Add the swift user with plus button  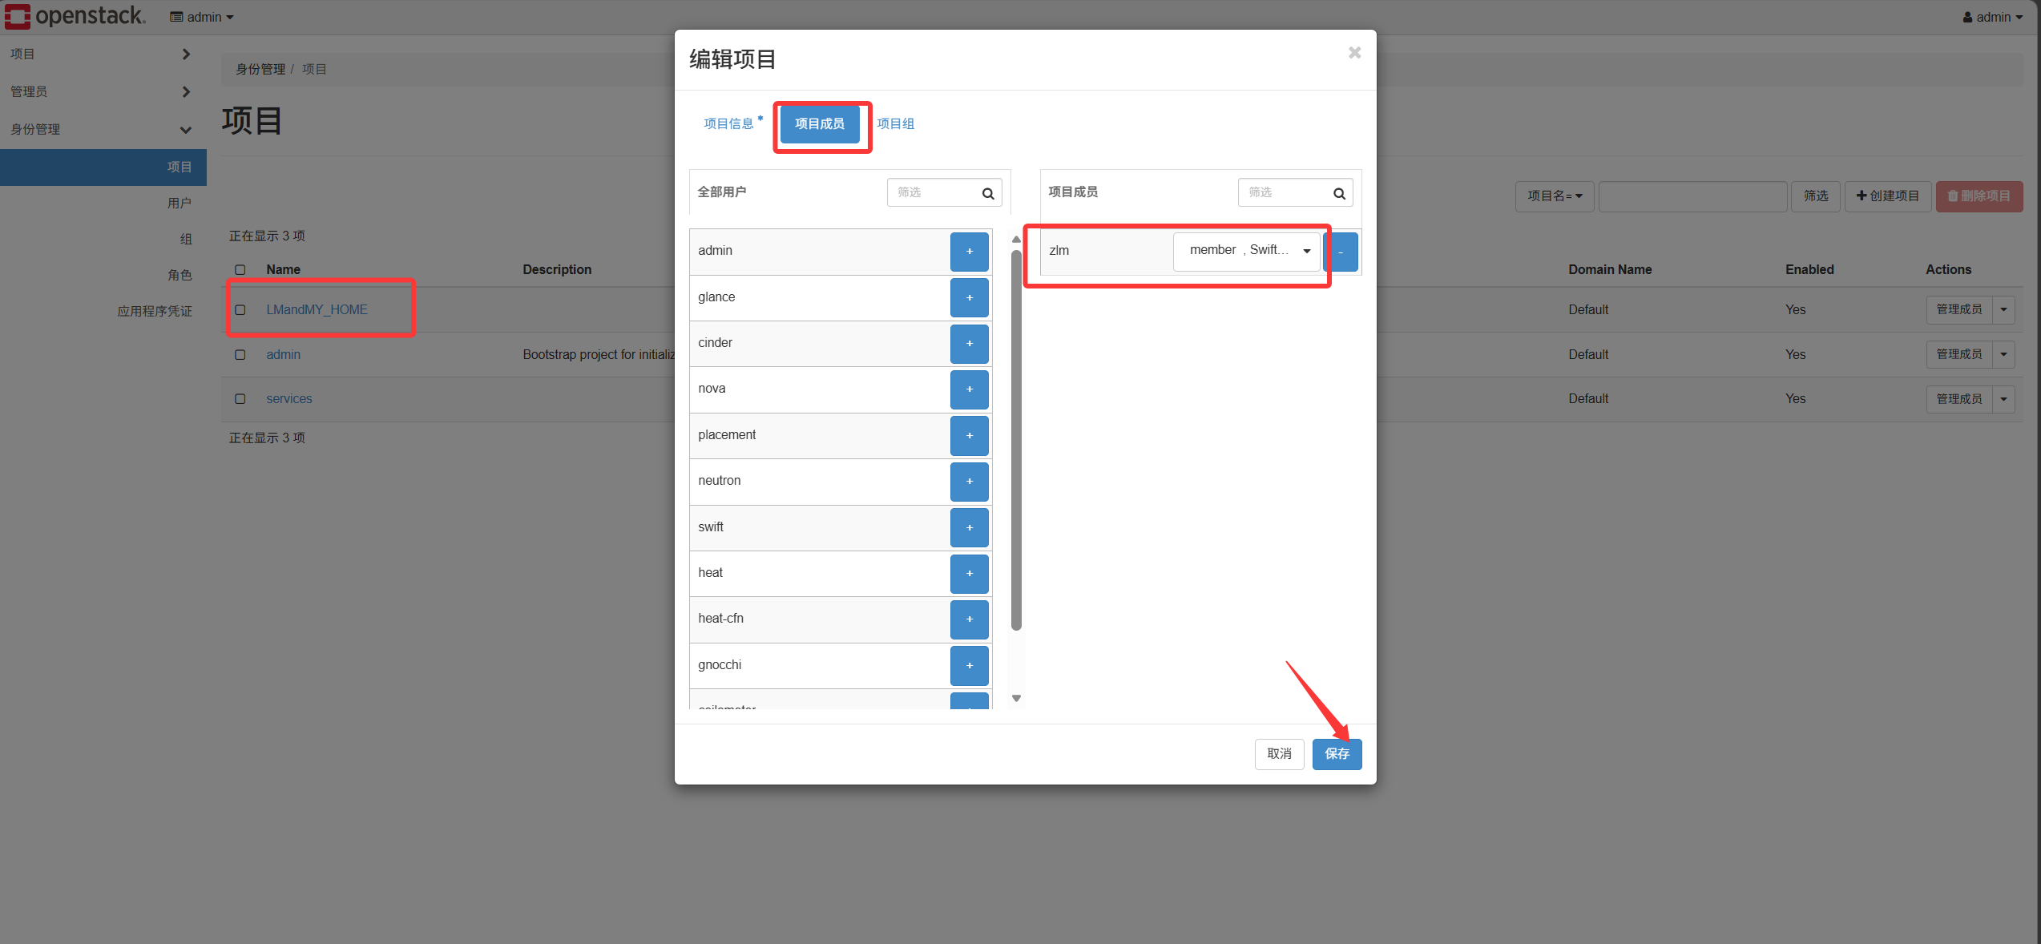coord(969,527)
